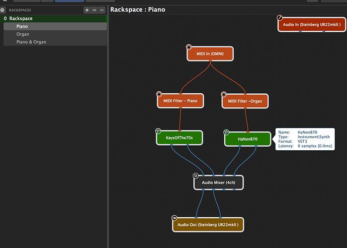Remove rackspace using the minus button
The height and width of the screenshot is (248, 347).
coord(95,10)
